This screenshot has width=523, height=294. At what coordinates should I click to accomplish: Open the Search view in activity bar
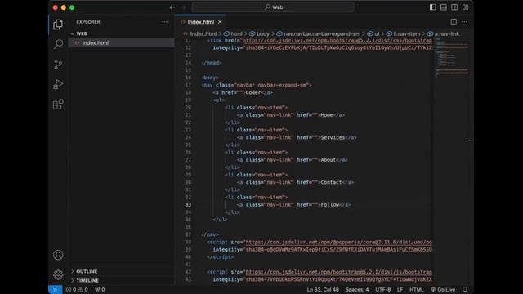click(58, 44)
